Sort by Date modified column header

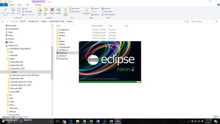point(97,26)
